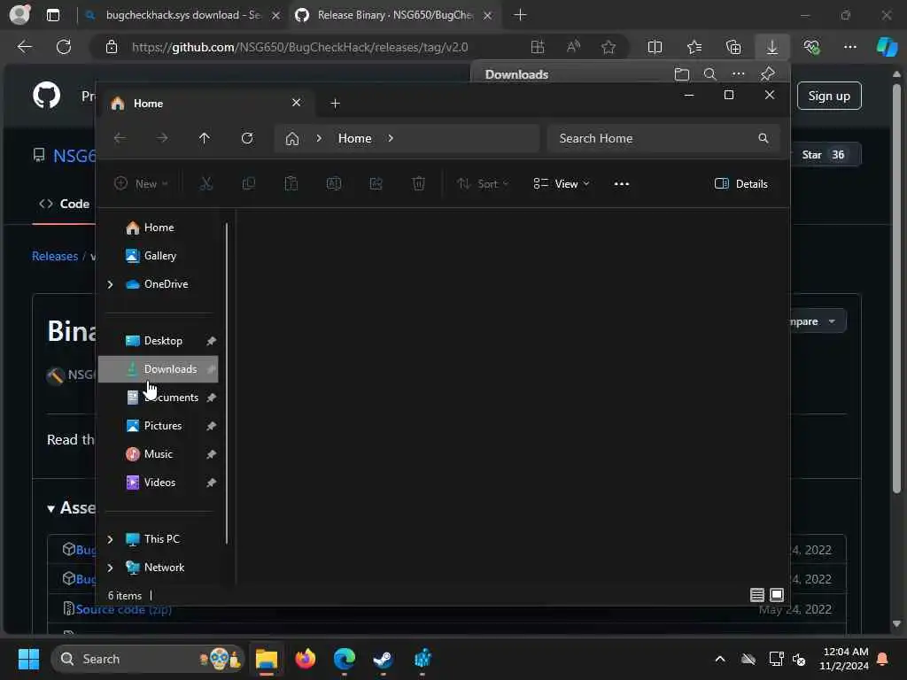Switch to bugcheckhack.sys download browser tab

182,15
